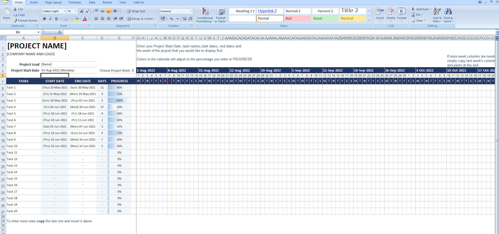Decrease font size with Shrink Font

tap(87, 11)
